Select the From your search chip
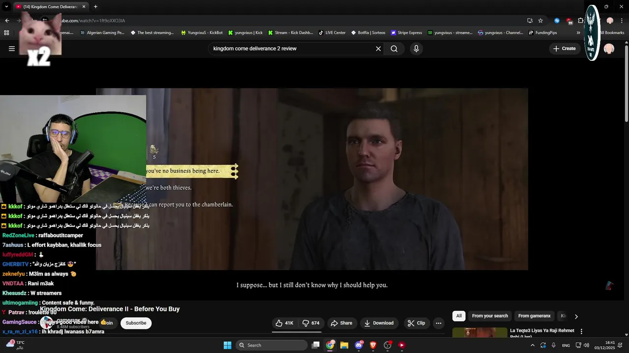The height and width of the screenshot is (353, 629). tap(490, 316)
